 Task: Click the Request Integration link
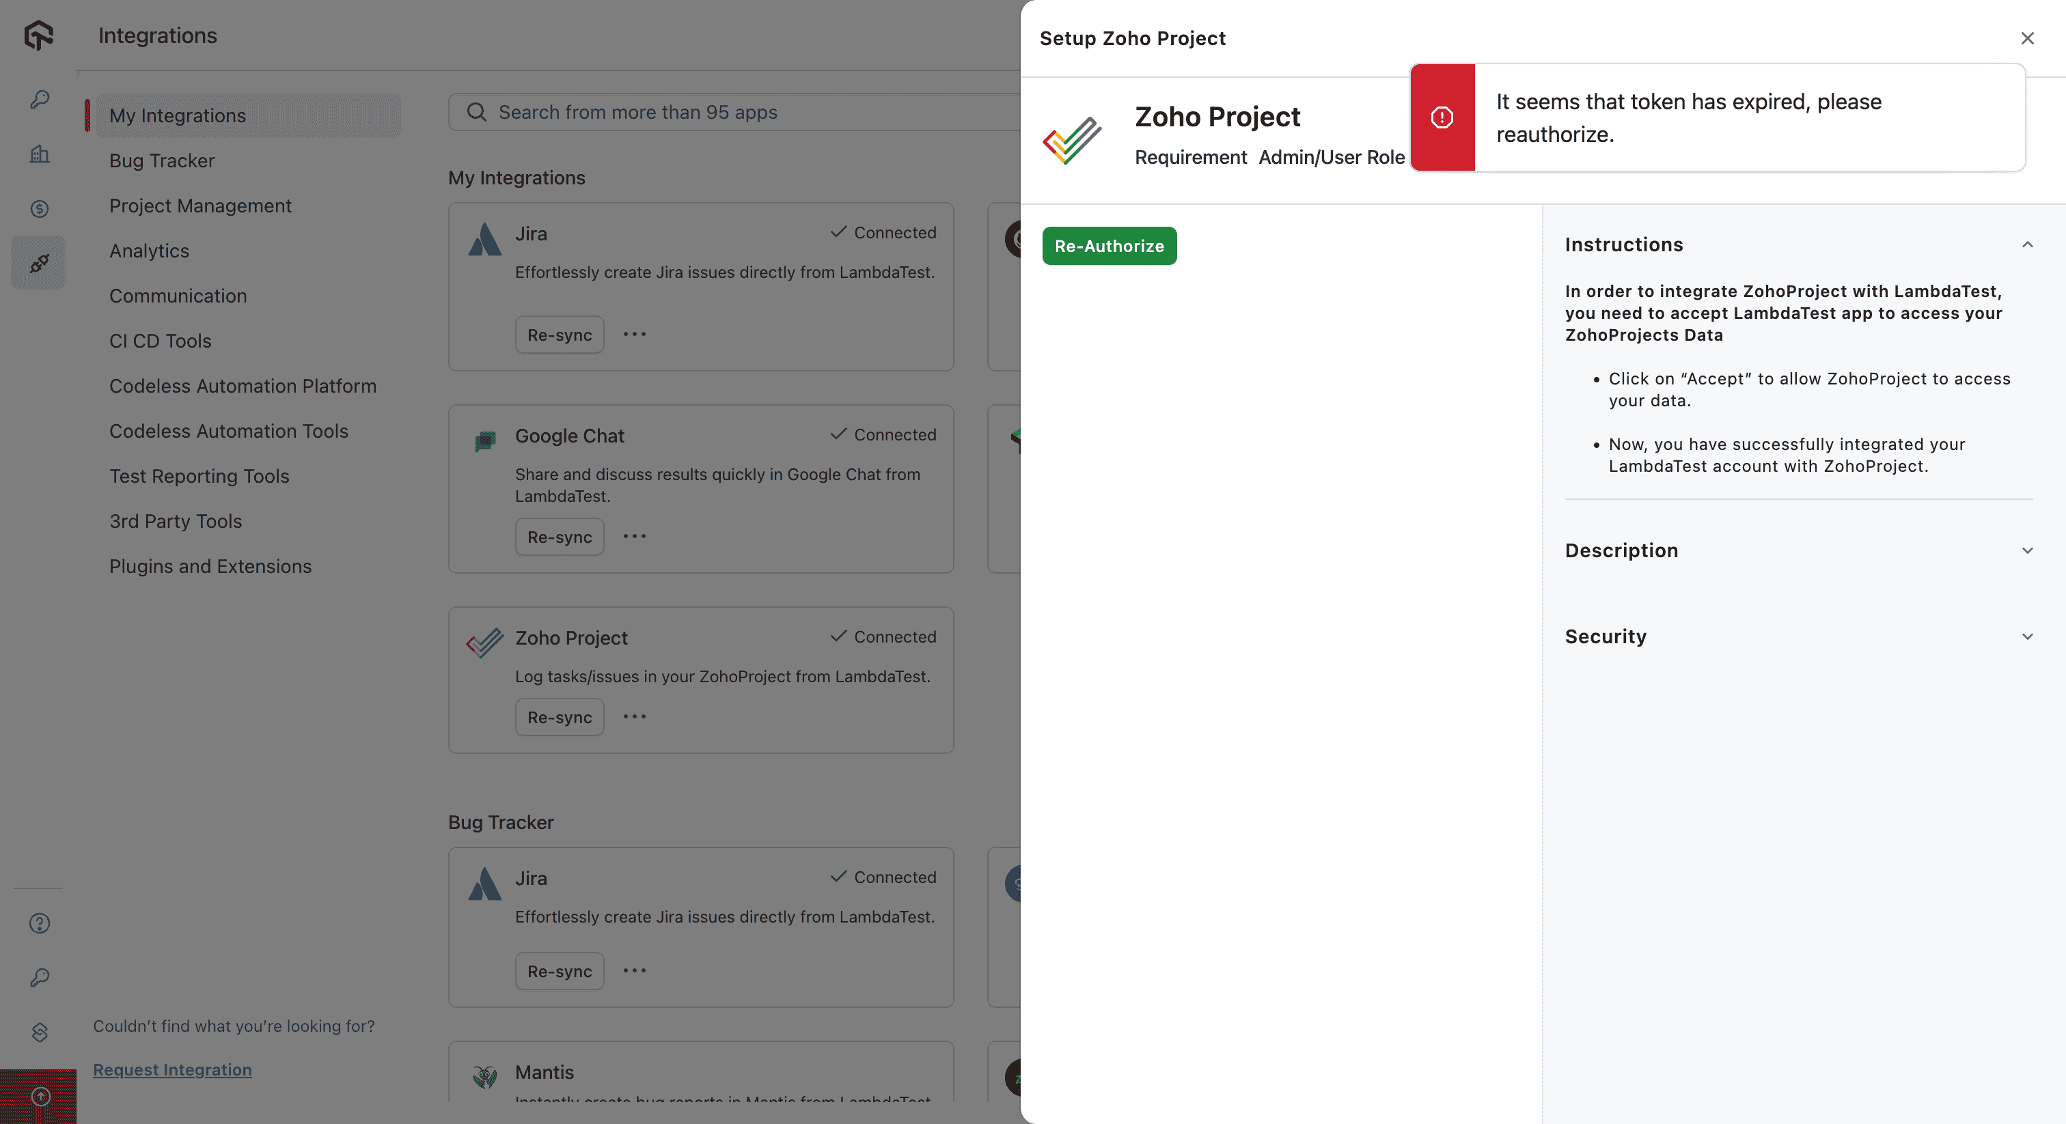pyautogui.click(x=172, y=1069)
